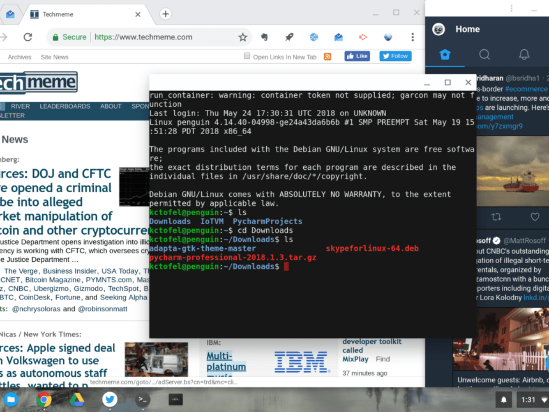Screen dimensions: 549x412
Task: Click the rocket extension icon in Chrome
Action: [289, 37]
